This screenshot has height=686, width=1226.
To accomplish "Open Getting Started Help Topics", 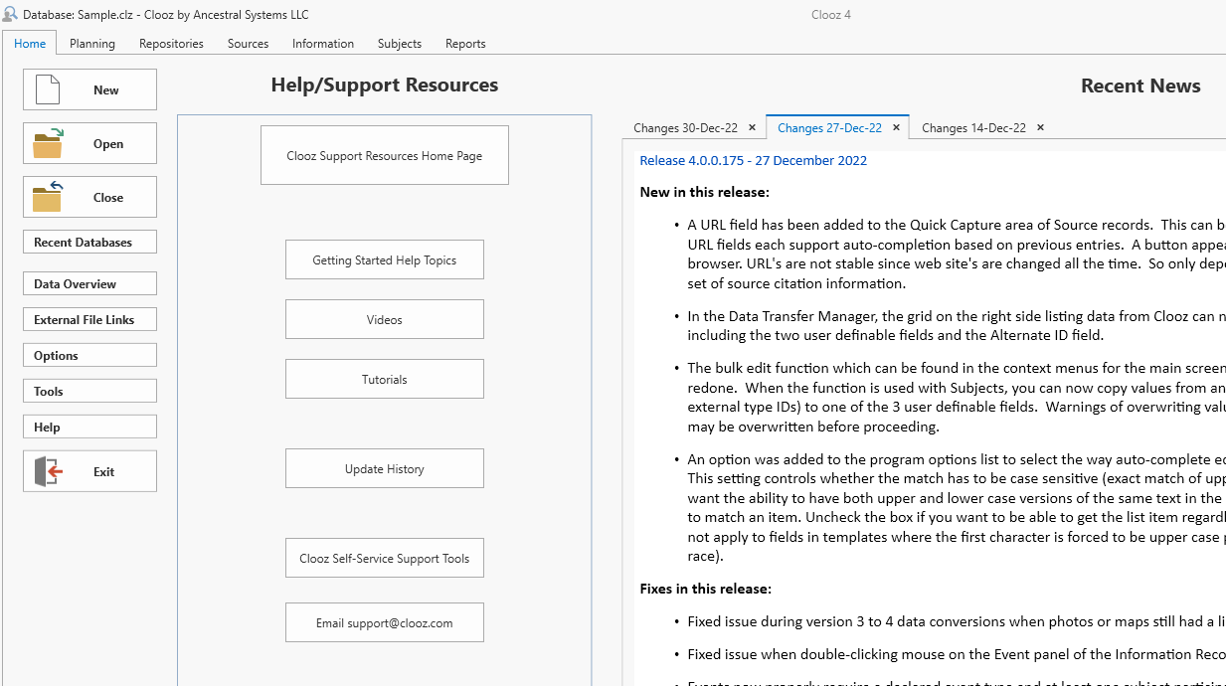I will tap(385, 259).
